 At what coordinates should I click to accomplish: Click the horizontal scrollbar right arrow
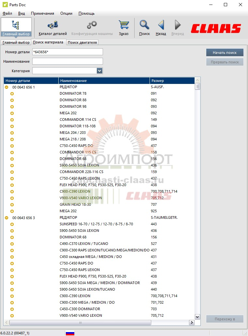click(x=192, y=323)
